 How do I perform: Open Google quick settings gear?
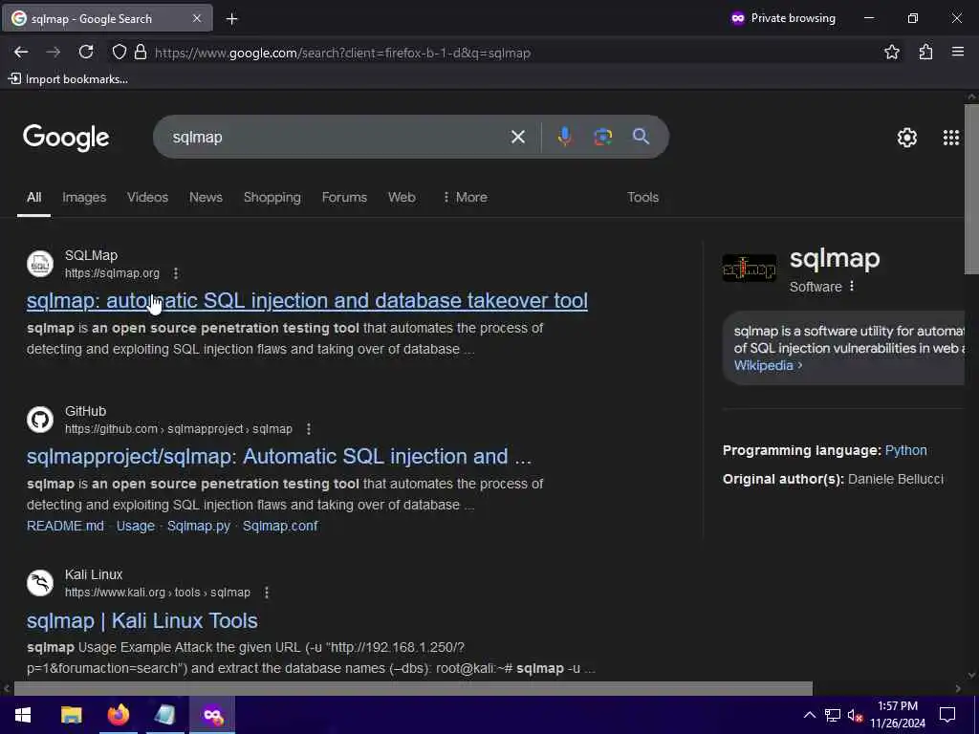[x=906, y=138]
